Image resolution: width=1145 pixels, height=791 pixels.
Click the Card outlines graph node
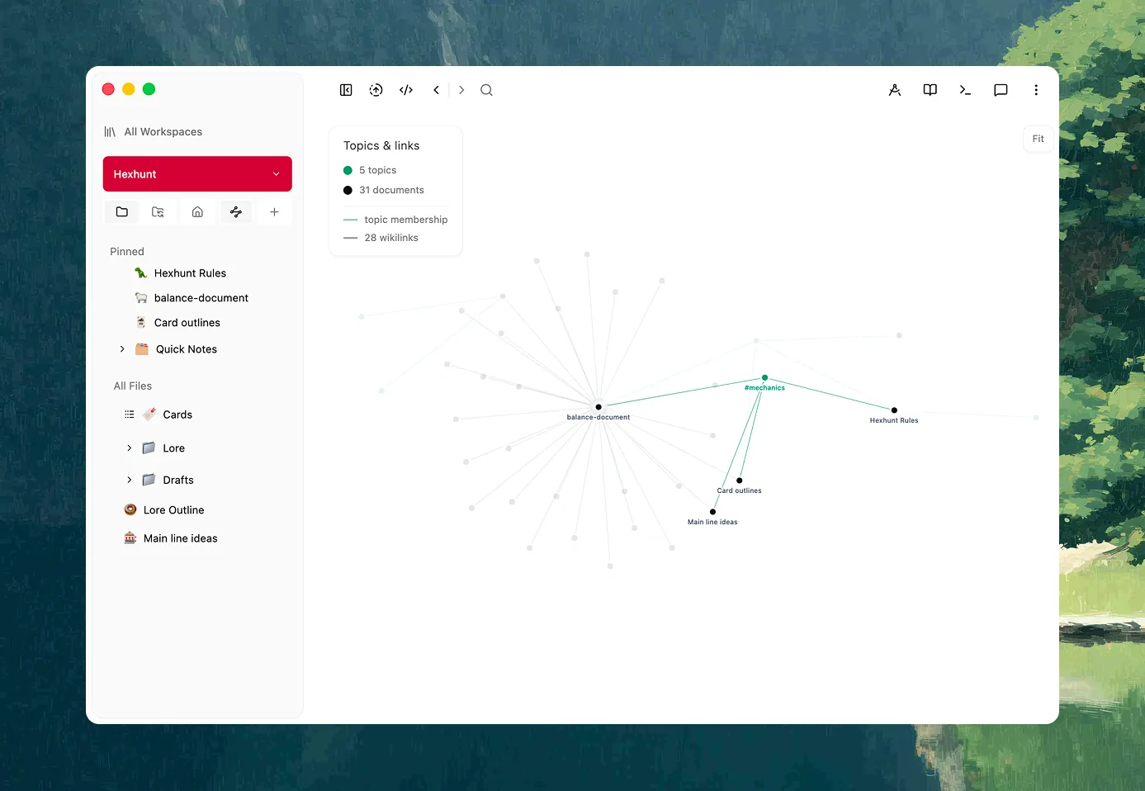(740, 481)
